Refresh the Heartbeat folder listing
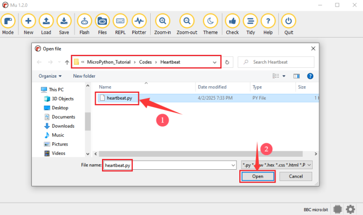Viewport: 363px width, 215px height. pos(227,62)
